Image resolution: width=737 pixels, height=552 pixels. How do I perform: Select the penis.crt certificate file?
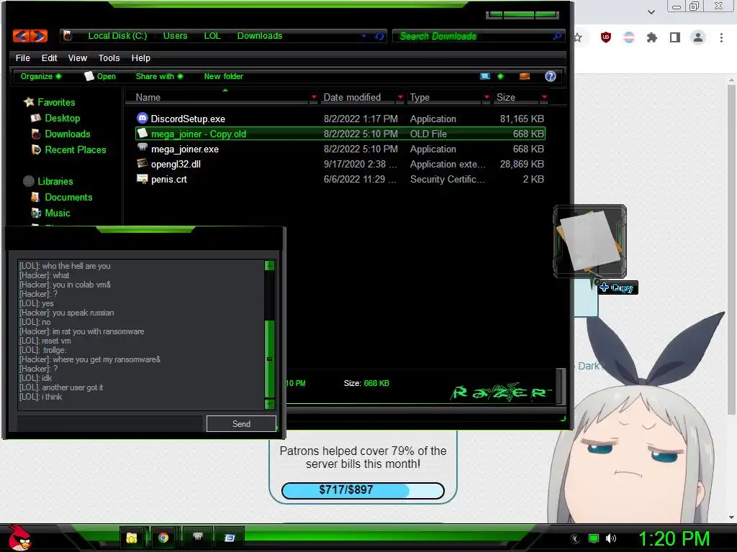tap(340, 179)
